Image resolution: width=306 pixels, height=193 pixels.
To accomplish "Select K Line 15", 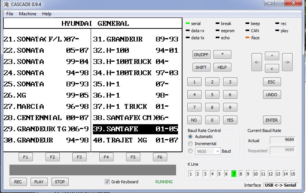I will point(293,174).
